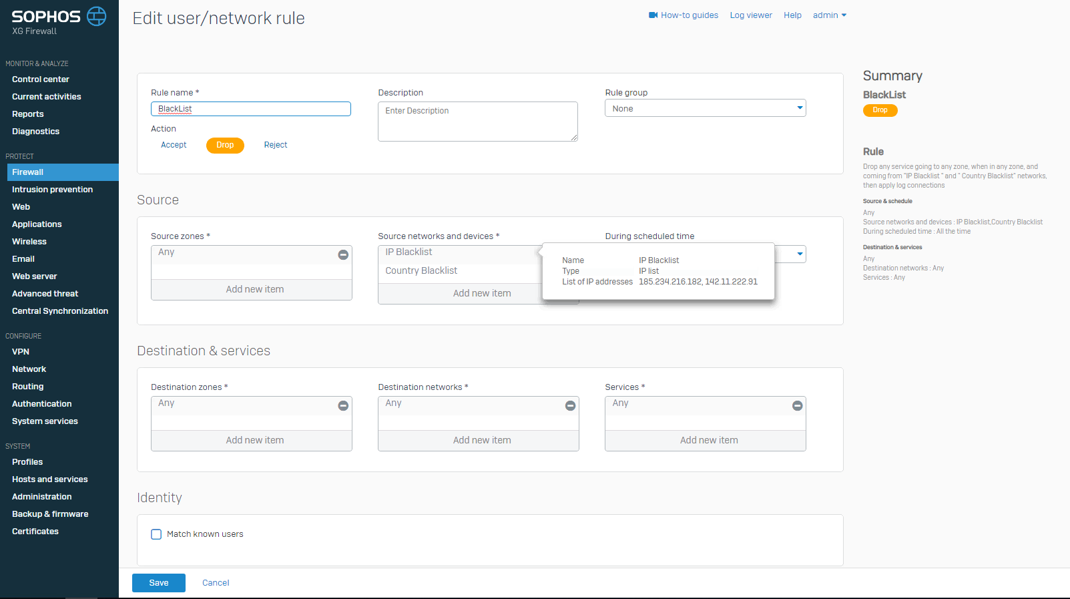This screenshot has height=599, width=1070.
Task: Click the Sophos globe logo
Action: pos(97,17)
